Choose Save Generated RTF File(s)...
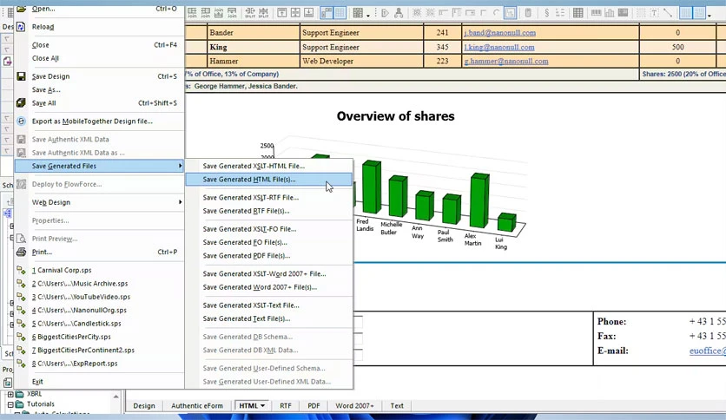 point(268,211)
